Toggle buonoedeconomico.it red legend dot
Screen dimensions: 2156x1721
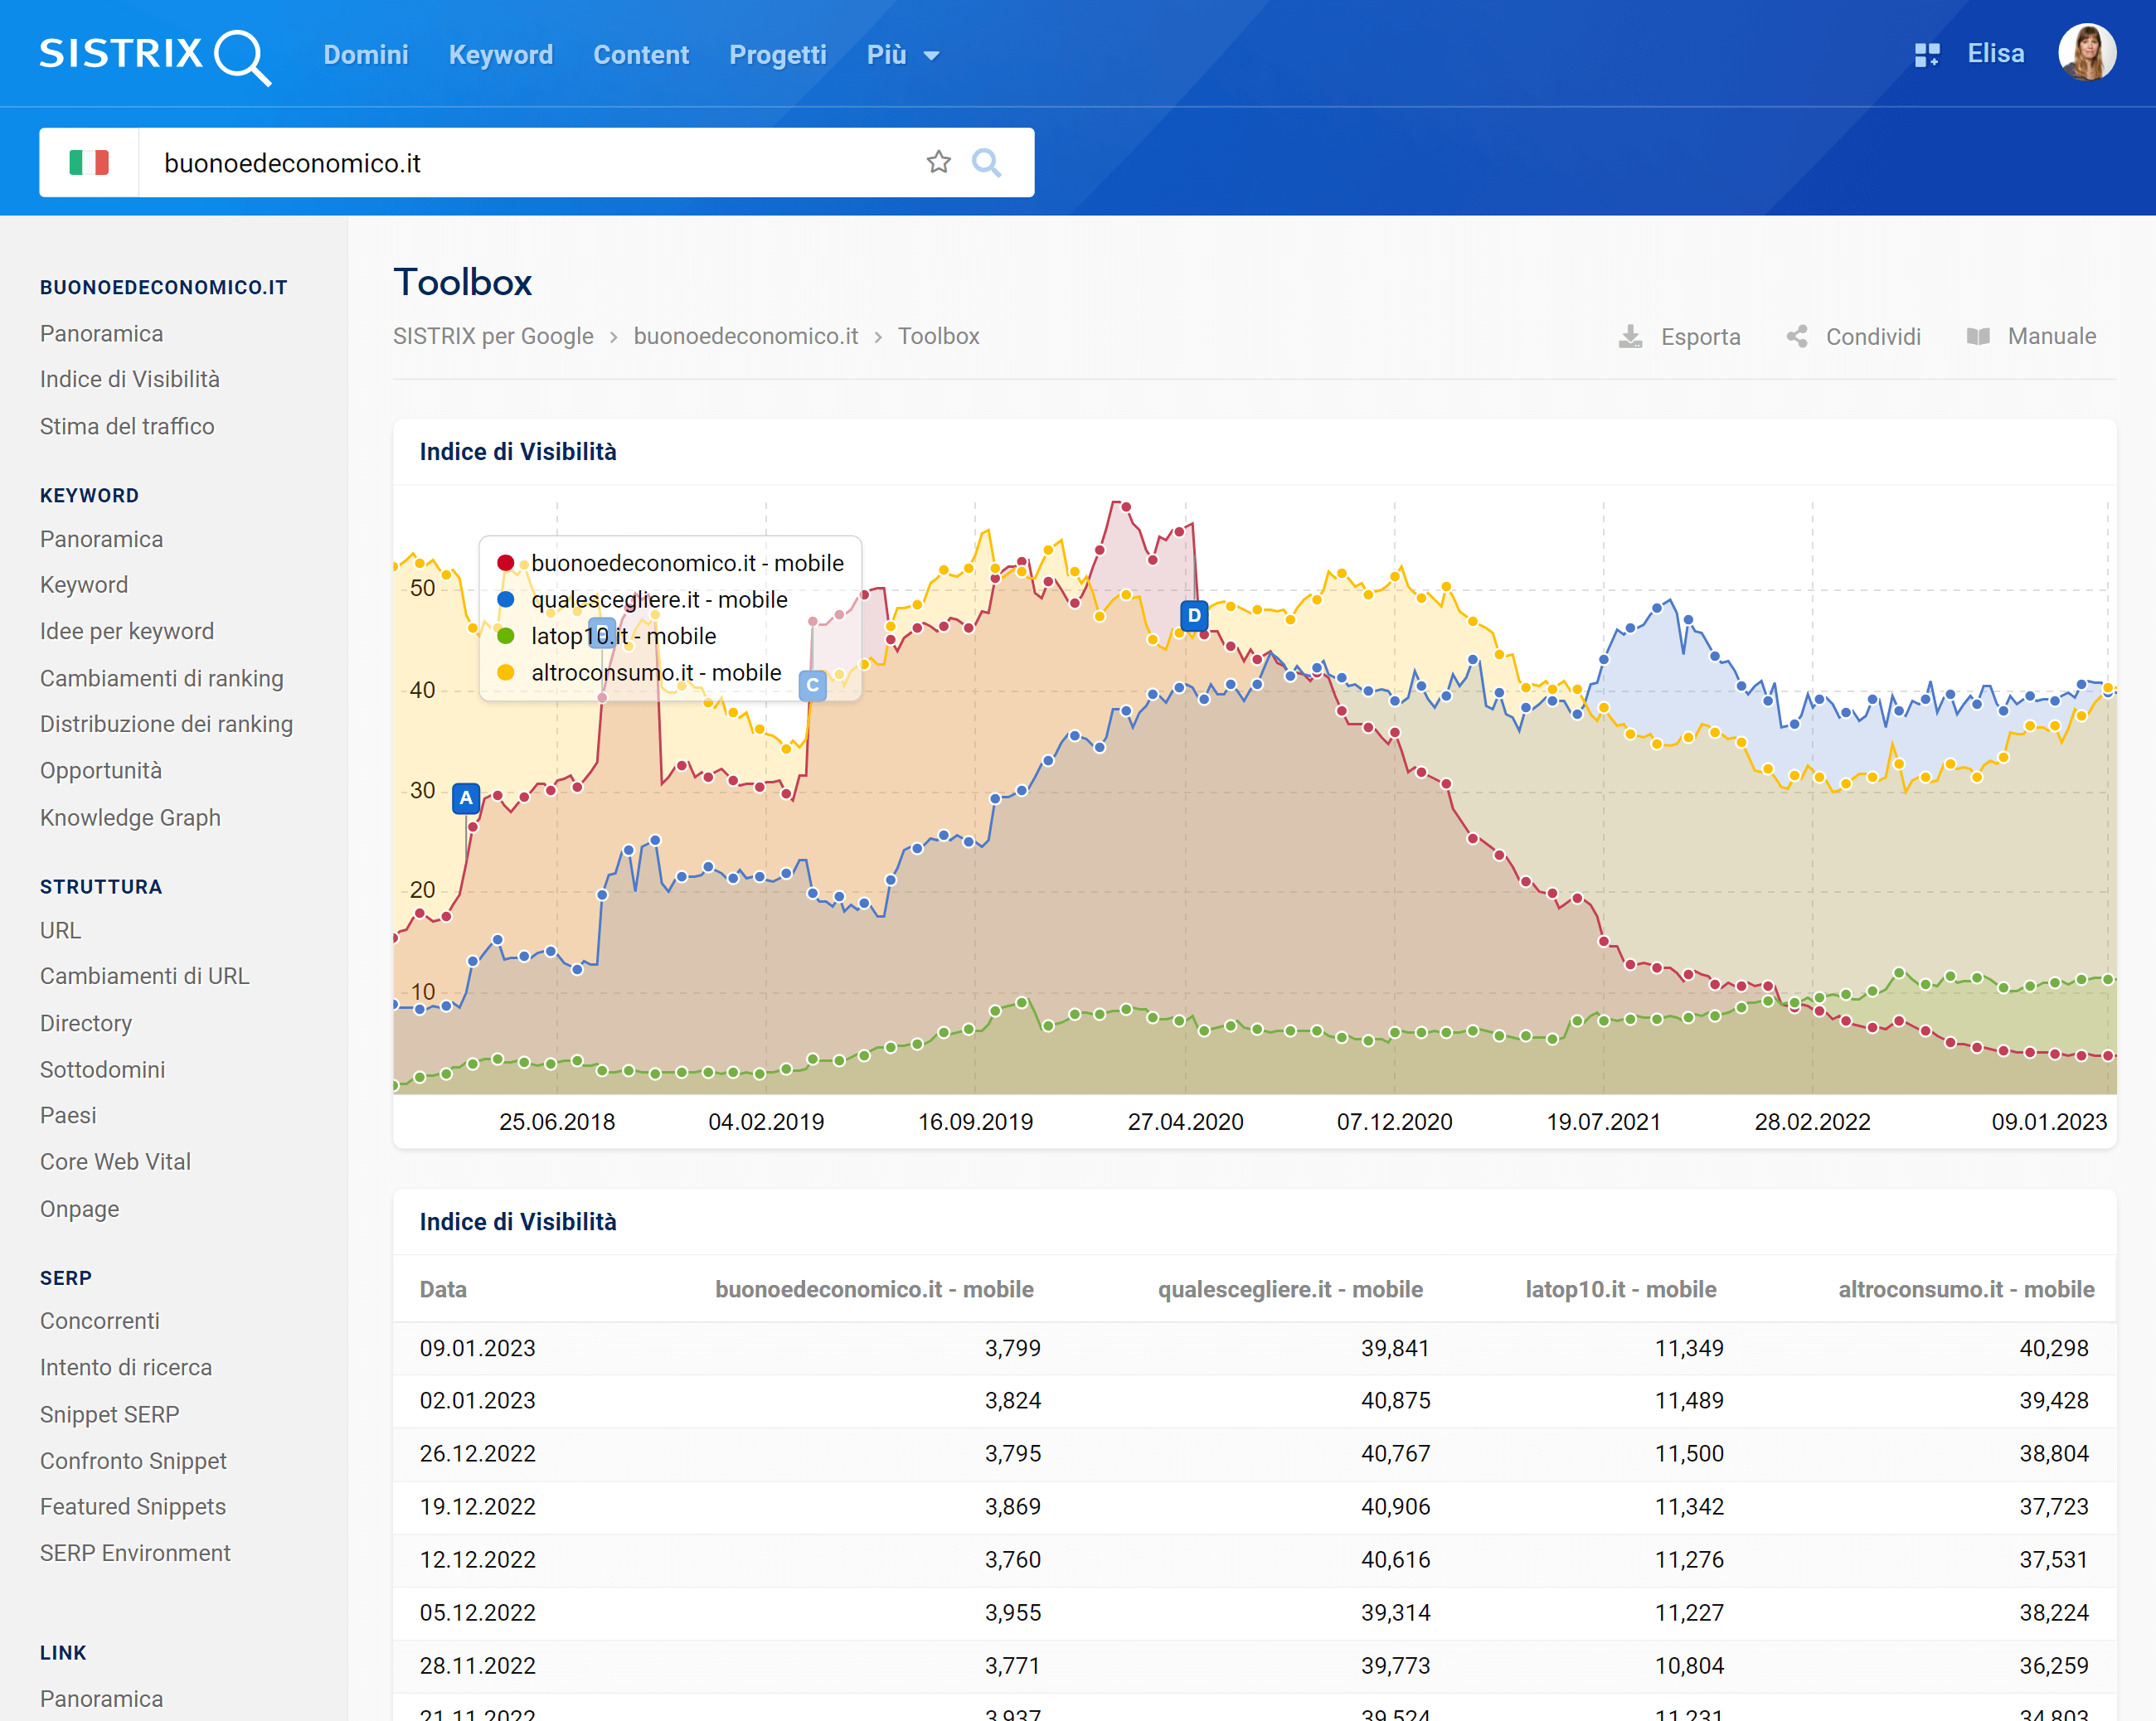[506, 564]
